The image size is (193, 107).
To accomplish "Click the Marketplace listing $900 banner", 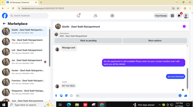I will pyautogui.click(x=121, y=35).
